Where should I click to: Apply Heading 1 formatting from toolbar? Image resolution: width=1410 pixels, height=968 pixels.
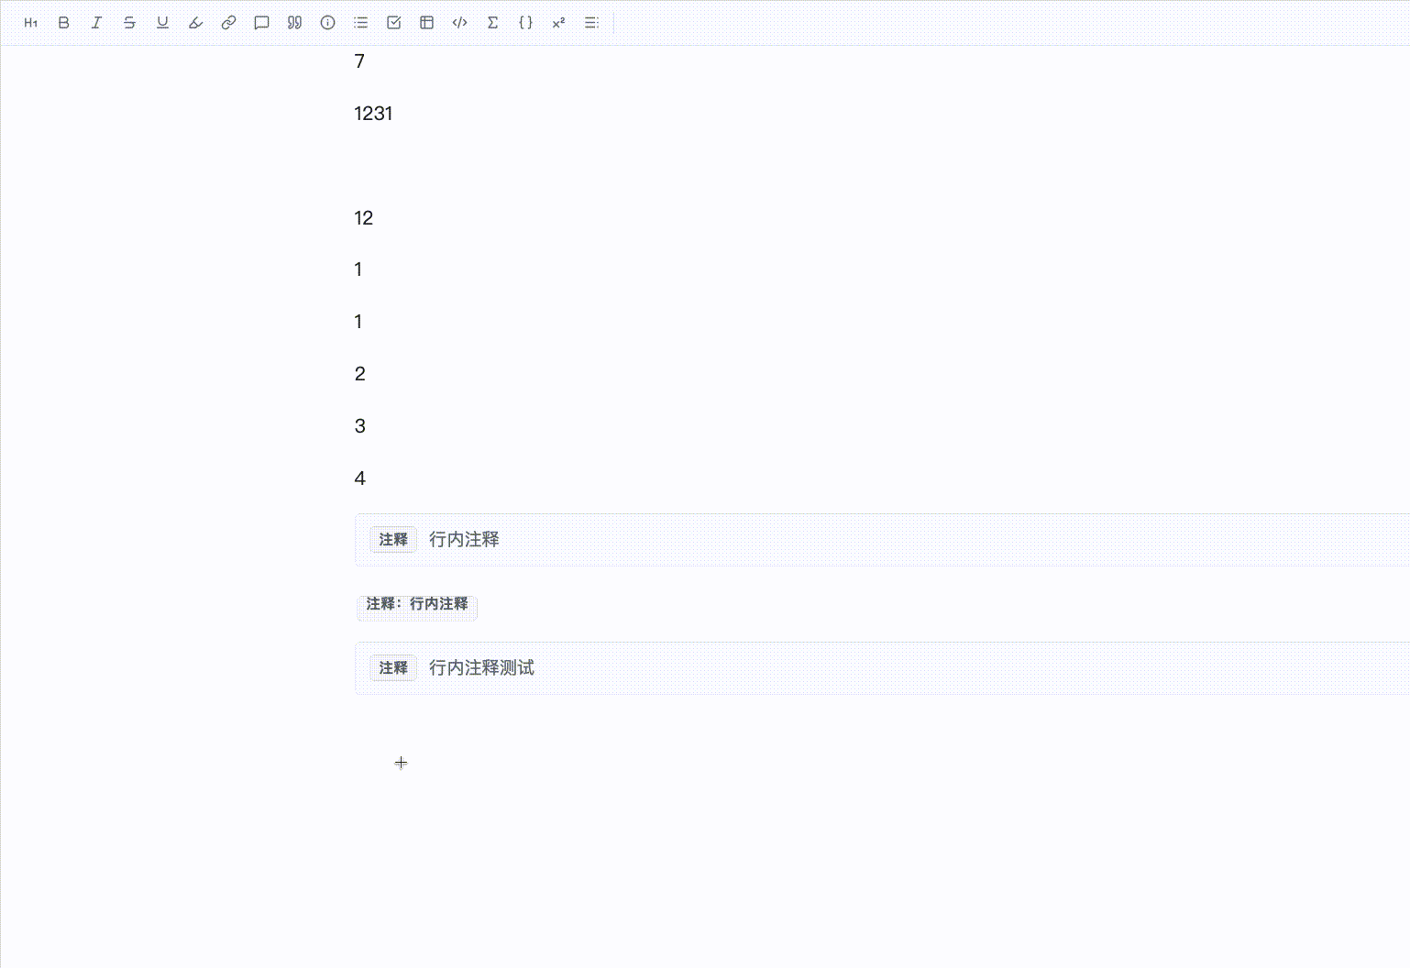click(x=31, y=23)
